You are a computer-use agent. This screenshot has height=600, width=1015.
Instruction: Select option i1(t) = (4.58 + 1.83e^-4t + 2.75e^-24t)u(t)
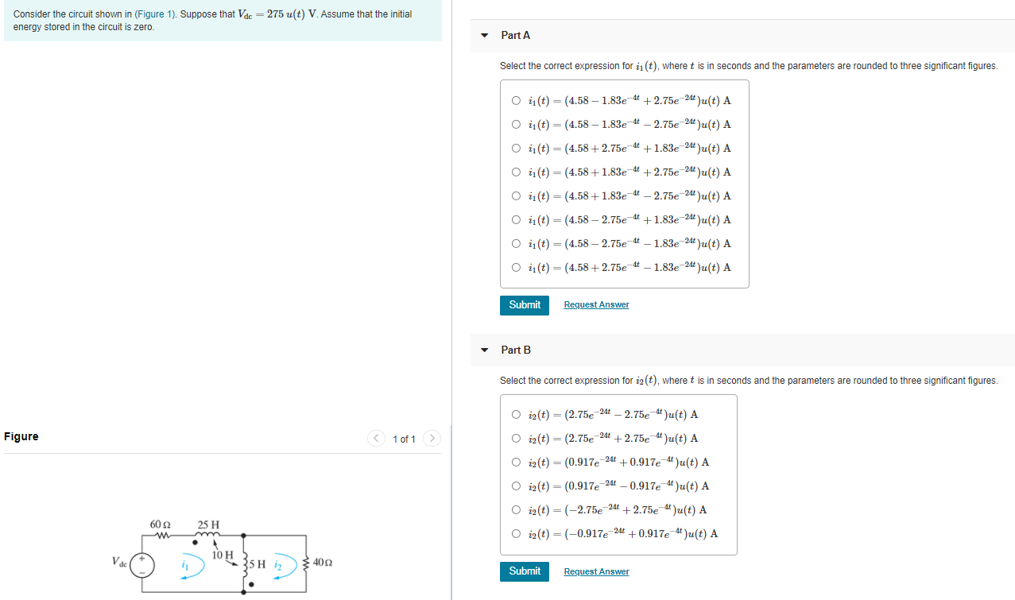tap(517, 172)
